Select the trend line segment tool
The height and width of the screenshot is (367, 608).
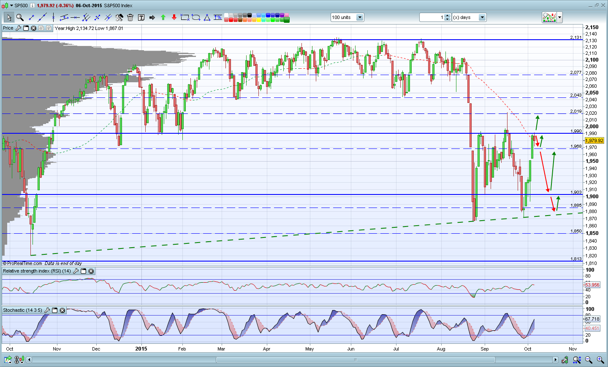point(31,17)
